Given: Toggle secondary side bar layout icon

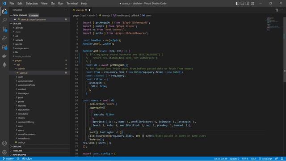Looking at the screenshot, I should [x=247, y=4].
